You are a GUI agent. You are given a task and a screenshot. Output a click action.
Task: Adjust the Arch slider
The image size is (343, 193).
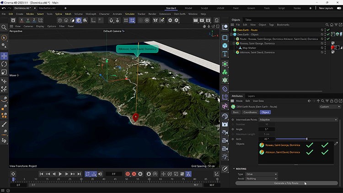click(x=306, y=139)
